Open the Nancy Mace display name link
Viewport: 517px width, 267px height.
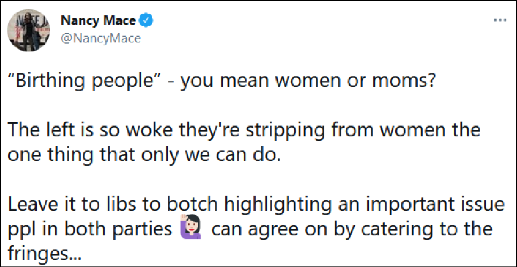pyautogui.click(x=98, y=21)
